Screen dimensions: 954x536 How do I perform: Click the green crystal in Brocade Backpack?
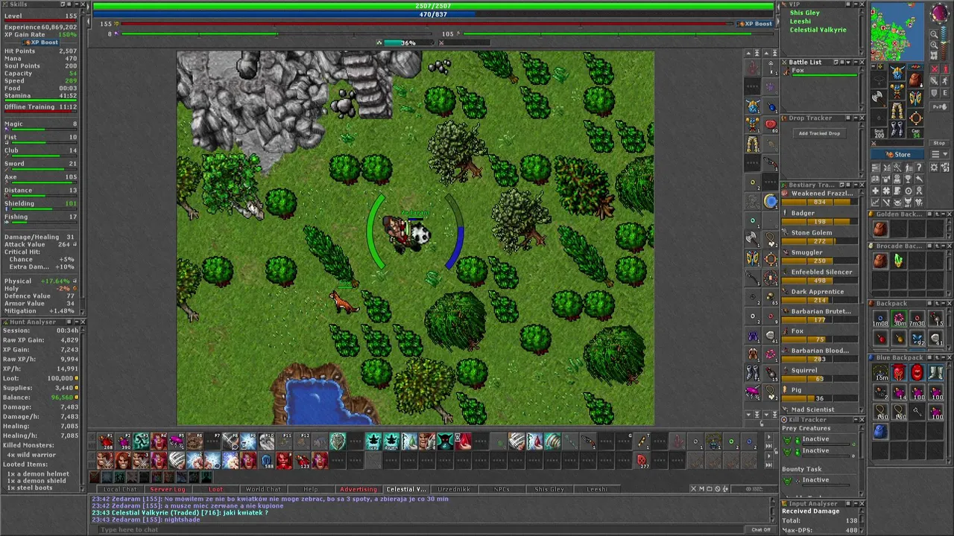click(x=899, y=261)
